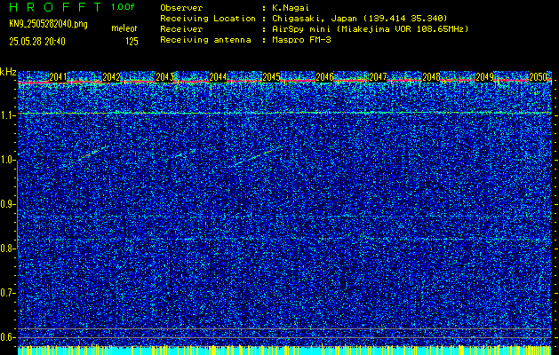Click the Receiving antenna label
Screen dimensions: 559x355
205,40
